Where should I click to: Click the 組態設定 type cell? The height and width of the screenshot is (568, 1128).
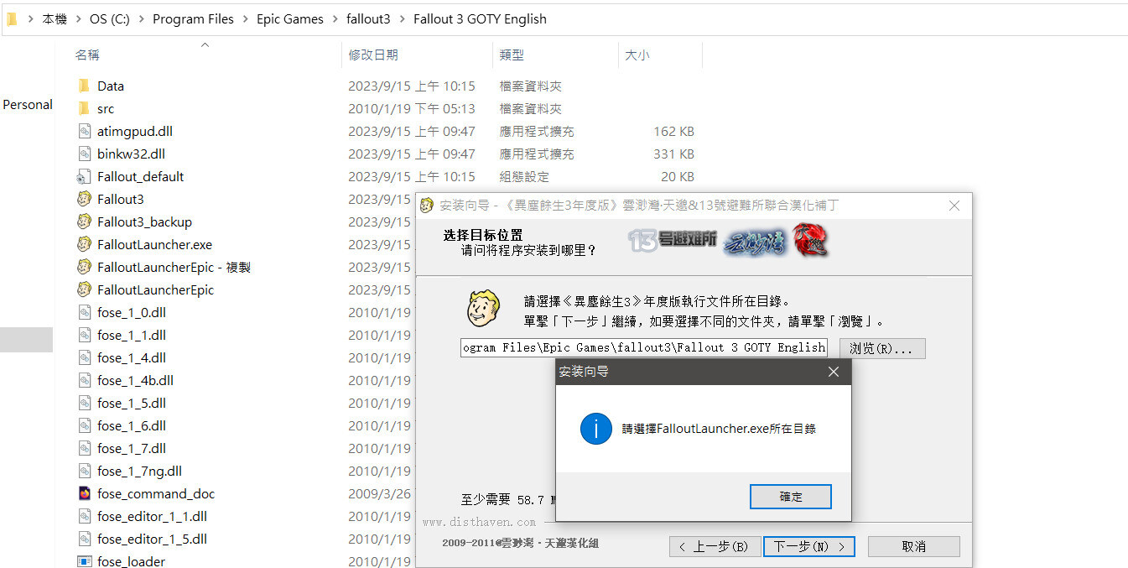[524, 176]
